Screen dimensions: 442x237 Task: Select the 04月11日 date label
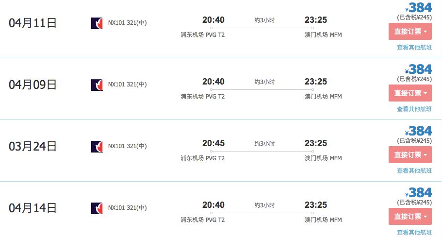tap(33, 23)
